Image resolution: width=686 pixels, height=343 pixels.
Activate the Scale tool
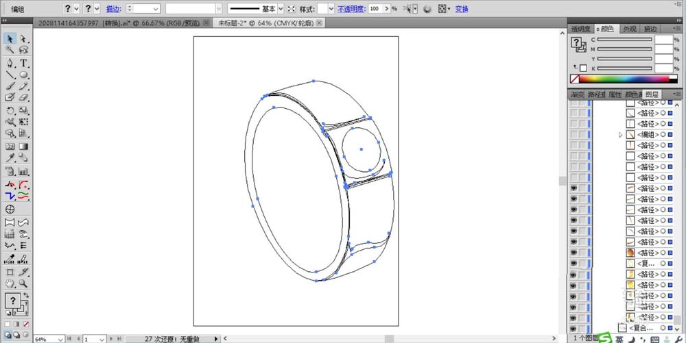(23, 111)
